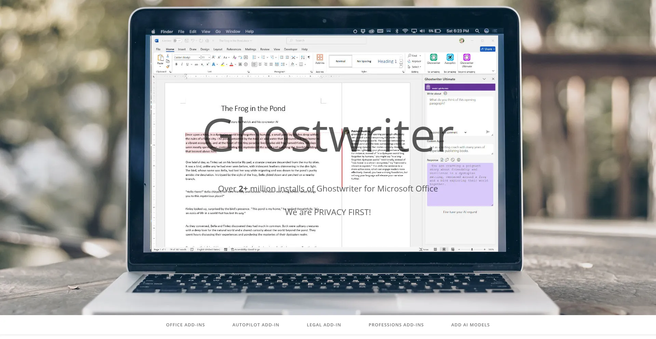This screenshot has width=656, height=339.
Task: Visit the PROFESSIONS ADD-INS link
Action: [396, 325]
